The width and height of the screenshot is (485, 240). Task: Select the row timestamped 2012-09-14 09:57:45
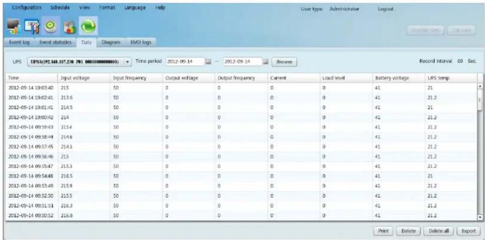(x=242, y=147)
